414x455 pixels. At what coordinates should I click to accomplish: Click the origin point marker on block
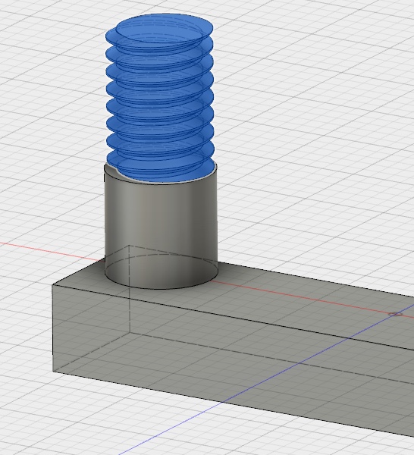point(396,314)
